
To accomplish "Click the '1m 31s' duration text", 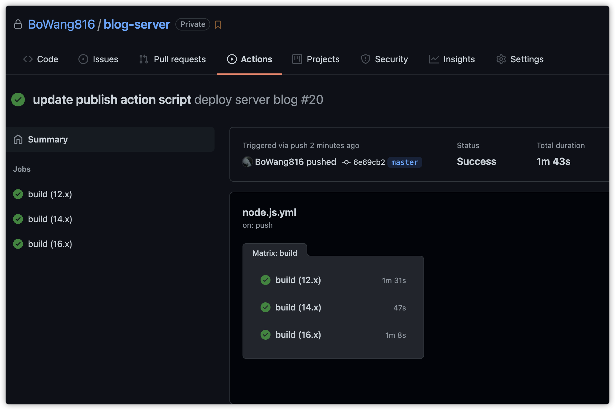I will (394, 280).
